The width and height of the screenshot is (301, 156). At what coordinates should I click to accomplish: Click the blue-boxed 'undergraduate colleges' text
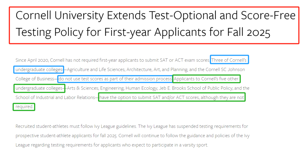pyautogui.click(x=39, y=70)
